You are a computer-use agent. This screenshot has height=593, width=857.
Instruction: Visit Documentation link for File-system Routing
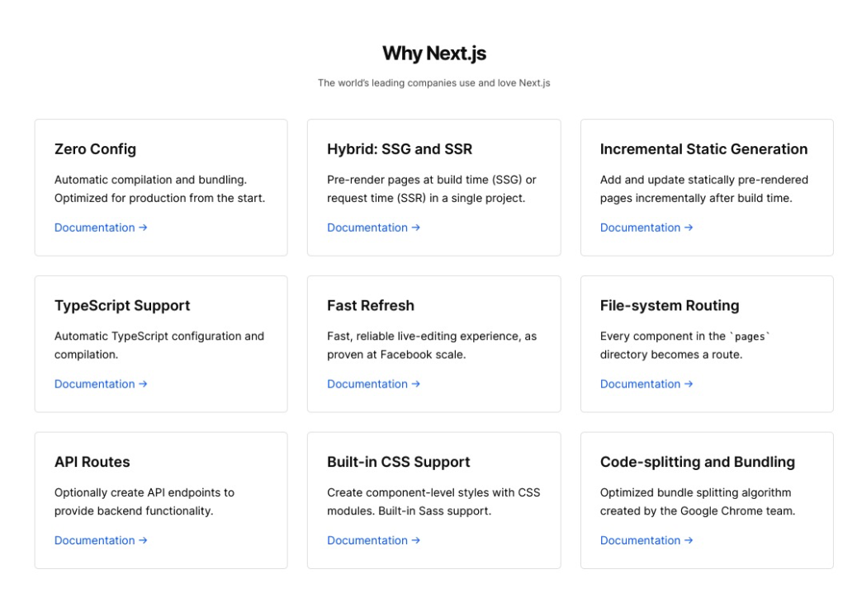(x=646, y=384)
